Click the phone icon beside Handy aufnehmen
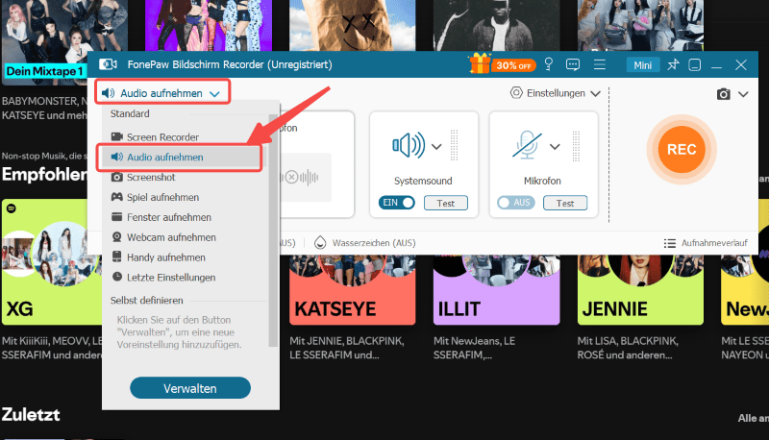Viewport: 769px width, 440px height. [x=116, y=257]
